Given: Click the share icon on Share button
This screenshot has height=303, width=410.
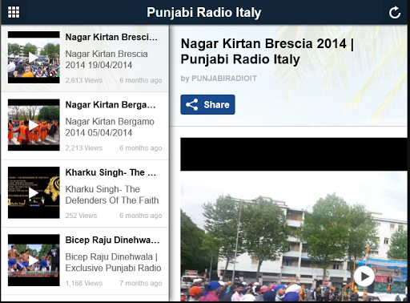Looking at the screenshot, I should click(192, 104).
